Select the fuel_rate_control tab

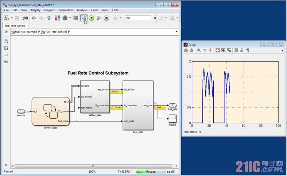pyautogui.click(x=15, y=26)
